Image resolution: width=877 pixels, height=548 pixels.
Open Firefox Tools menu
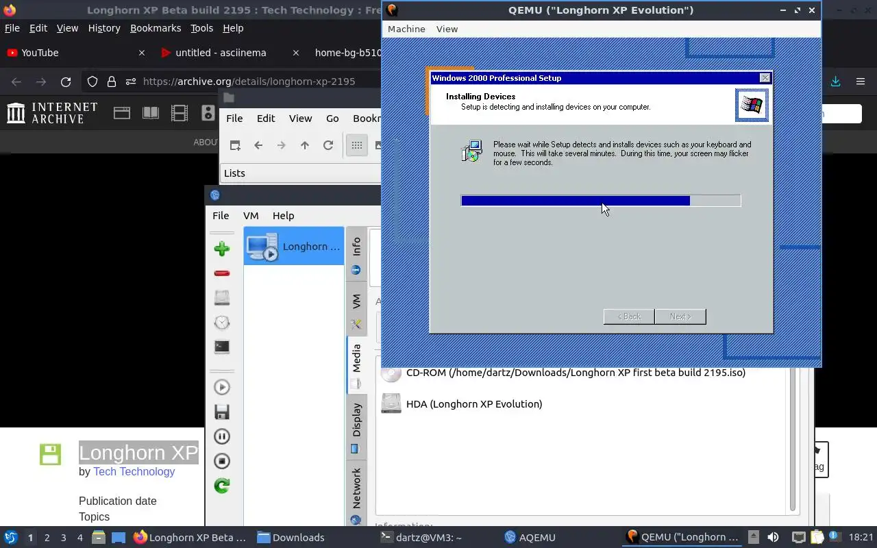tap(201, 28)
